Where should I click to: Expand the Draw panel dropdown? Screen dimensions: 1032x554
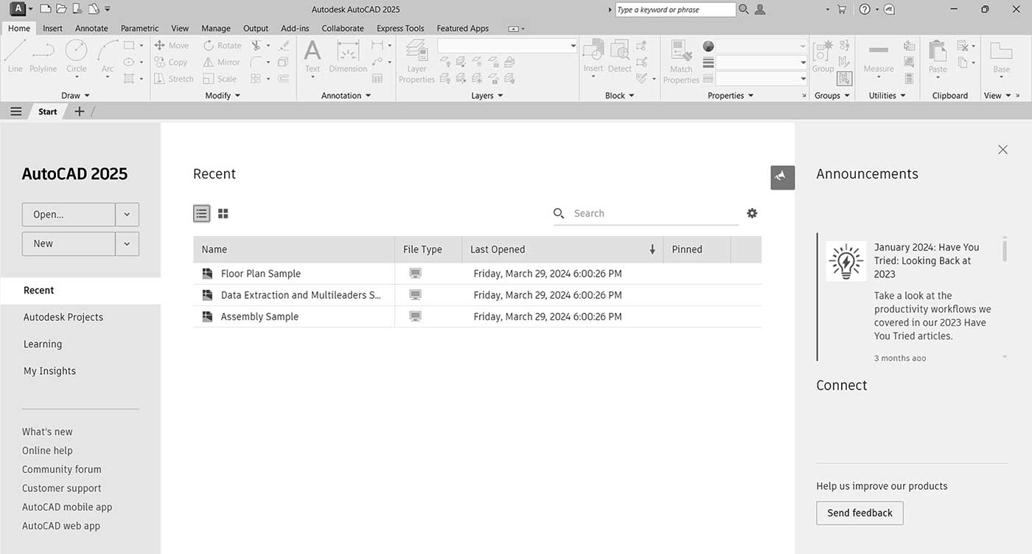(75, 95)
